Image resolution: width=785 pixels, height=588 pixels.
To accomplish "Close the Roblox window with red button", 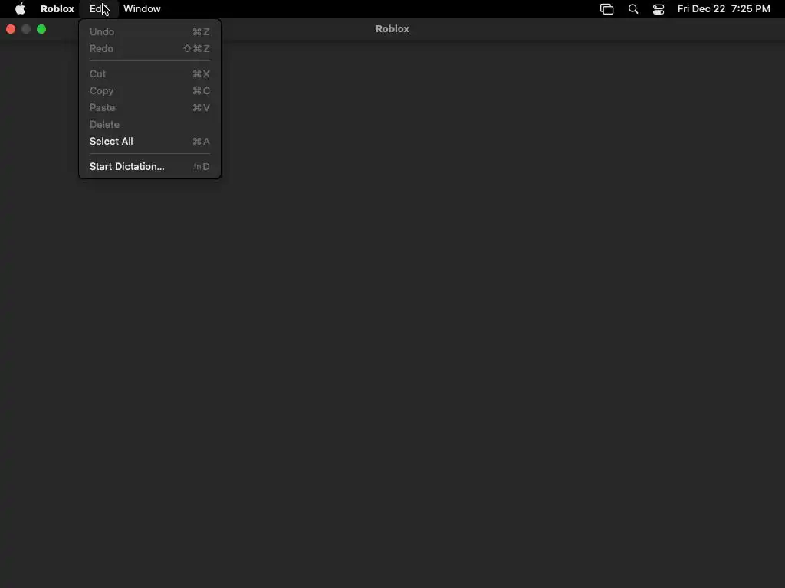I will (x=11, y=30).
